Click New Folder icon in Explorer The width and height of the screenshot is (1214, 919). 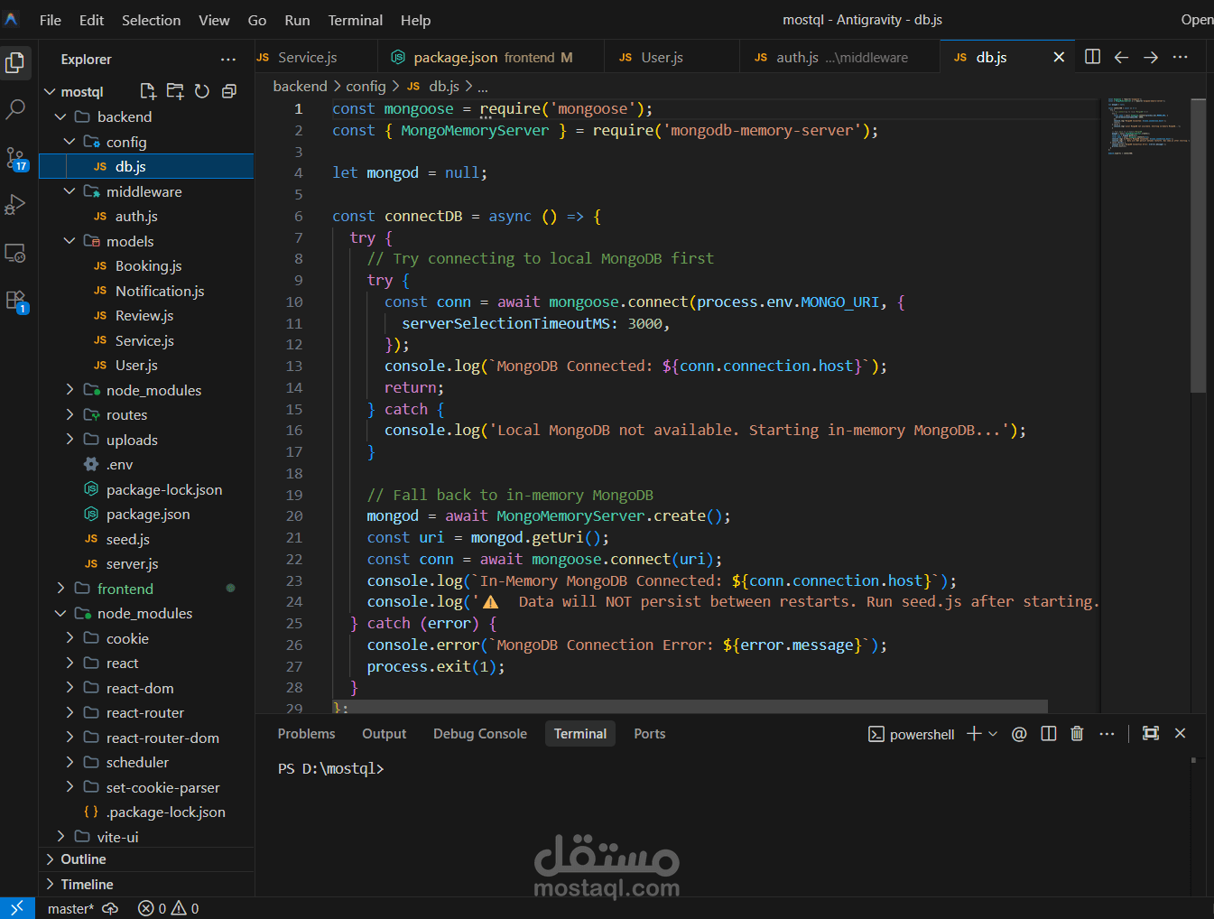coord(175,91)
